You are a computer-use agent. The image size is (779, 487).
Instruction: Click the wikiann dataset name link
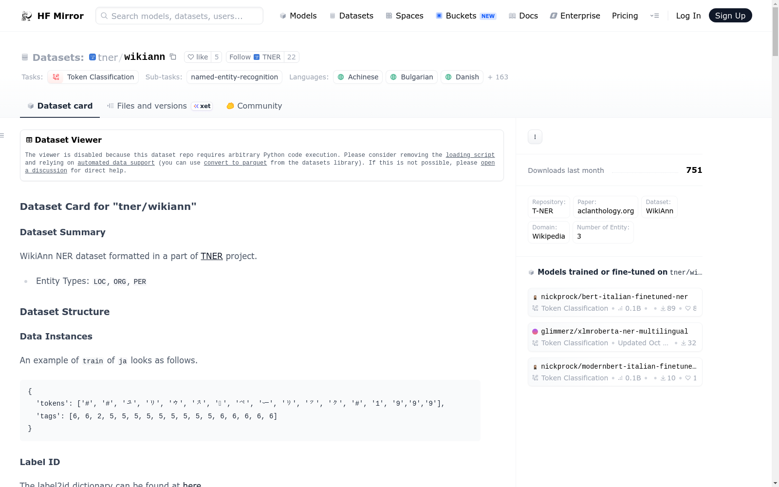[145, 57]
